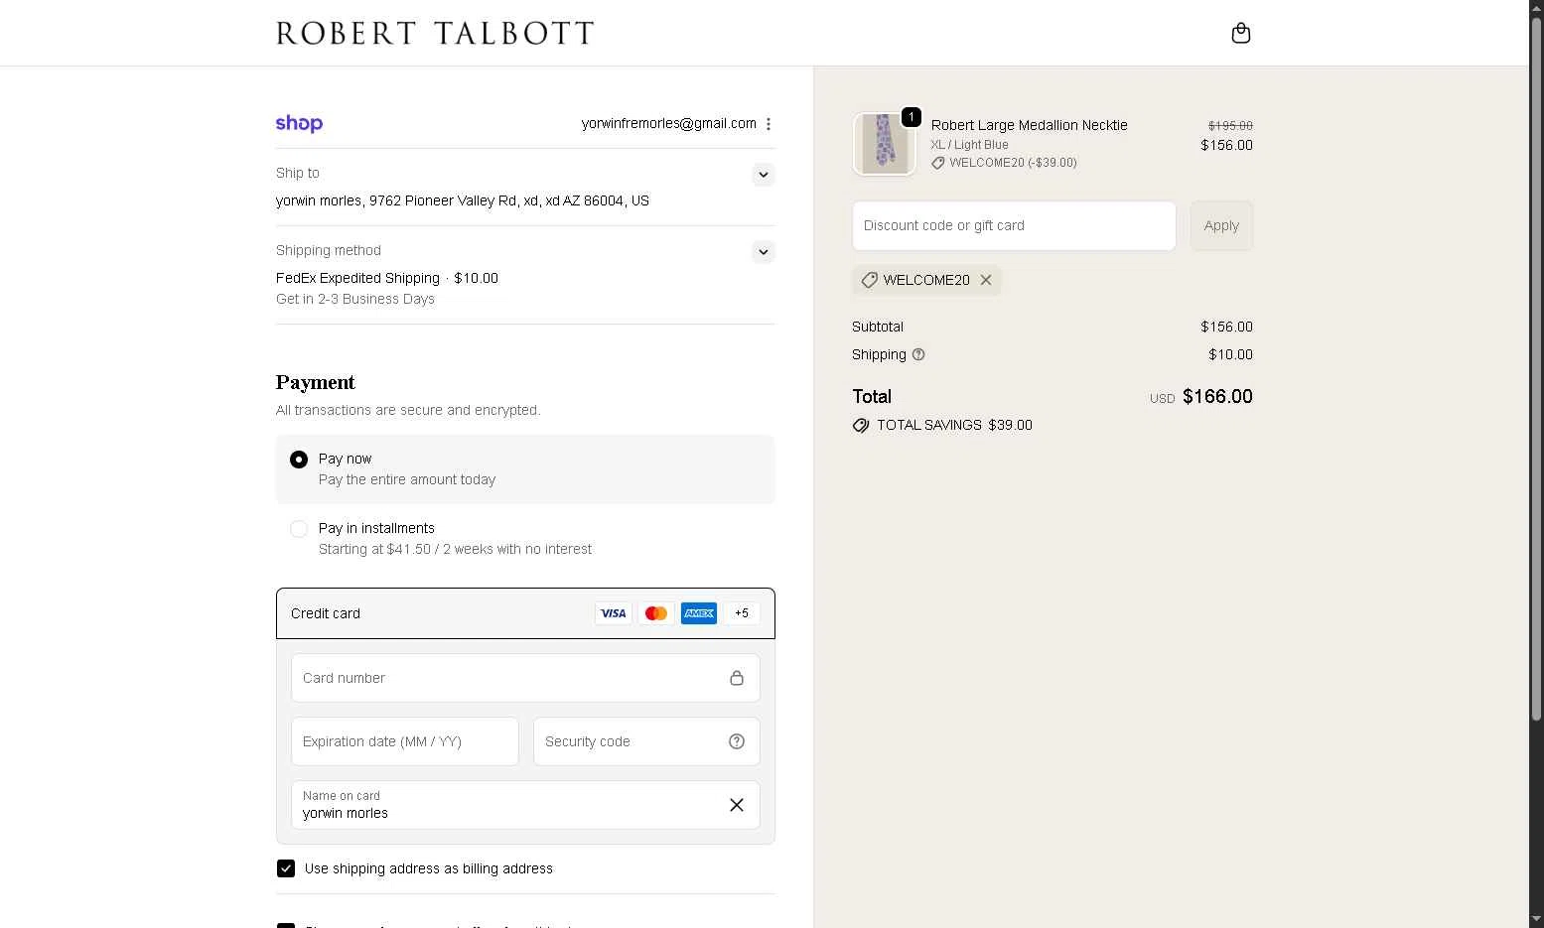Expand the Ship to address section
The height and width of the screenshot is (928, 1544).
763,175
